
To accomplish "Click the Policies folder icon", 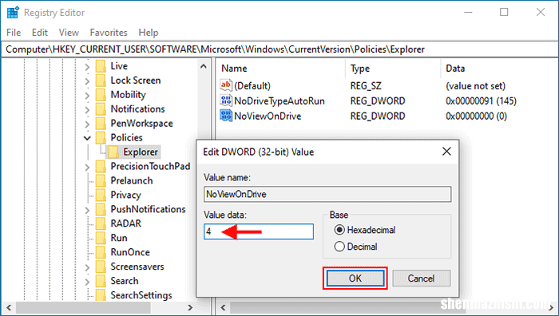I will (101, 137).
